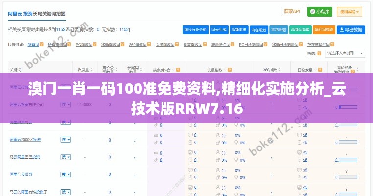Open help icon beside 360指数词 filter
This screenshot has width=373, height=196.
click(149, 44)
